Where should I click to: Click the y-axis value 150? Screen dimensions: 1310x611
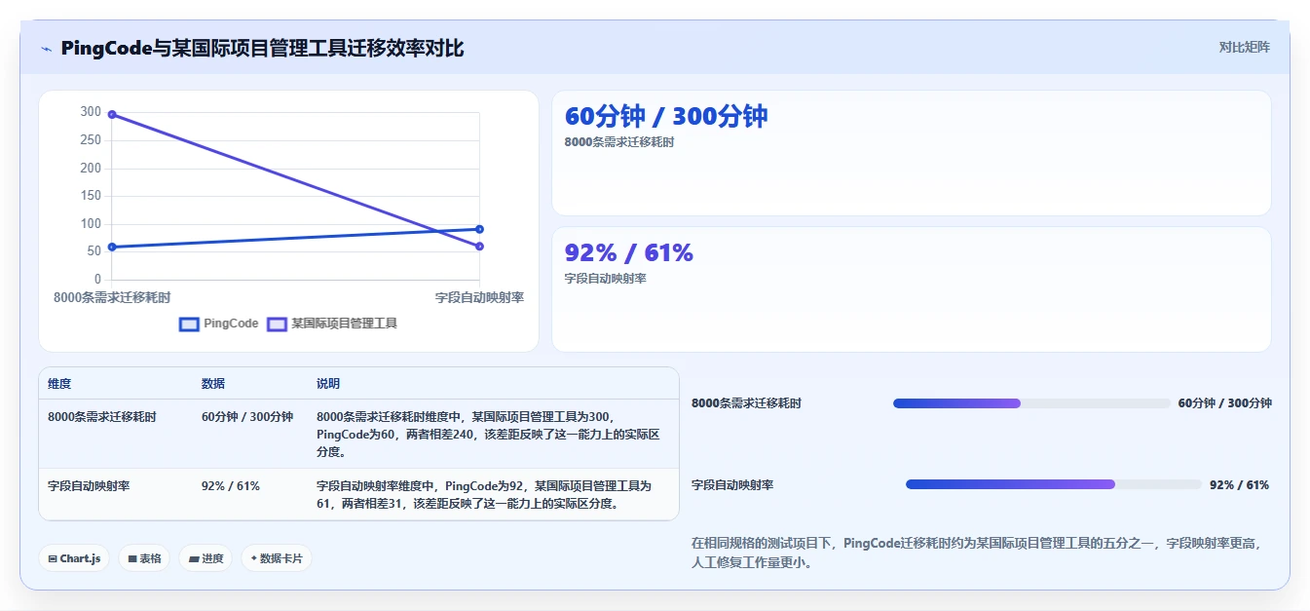point(91,196)
